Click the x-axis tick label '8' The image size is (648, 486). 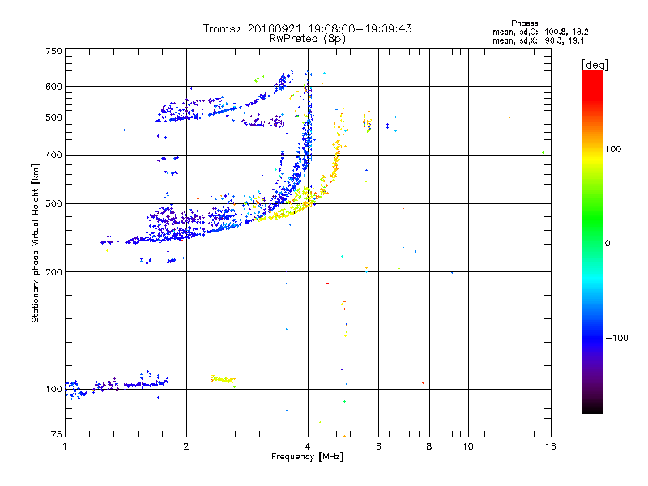429,446
